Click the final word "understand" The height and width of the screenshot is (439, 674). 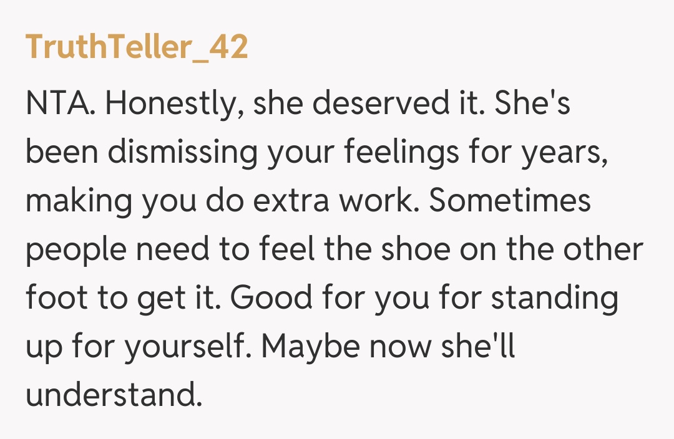[x=114, y=395]
